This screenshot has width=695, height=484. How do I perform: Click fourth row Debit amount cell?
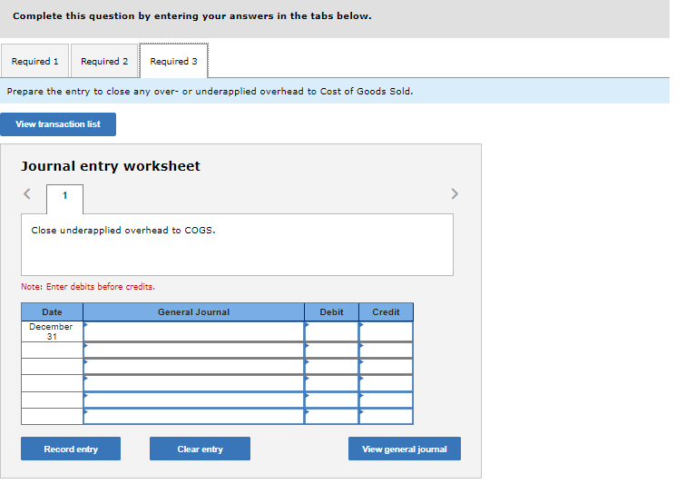coord(331,383)
